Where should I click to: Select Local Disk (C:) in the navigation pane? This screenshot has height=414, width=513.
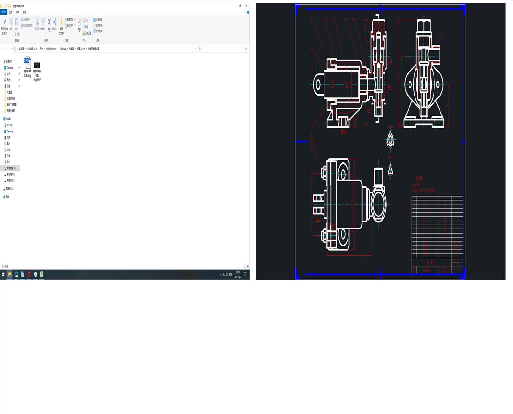[11, 168]
